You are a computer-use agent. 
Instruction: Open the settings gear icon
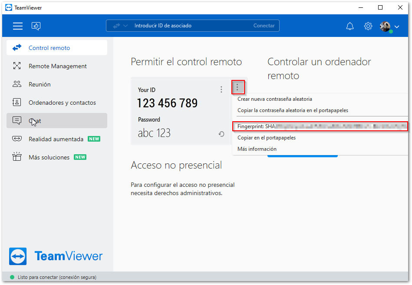368,26
